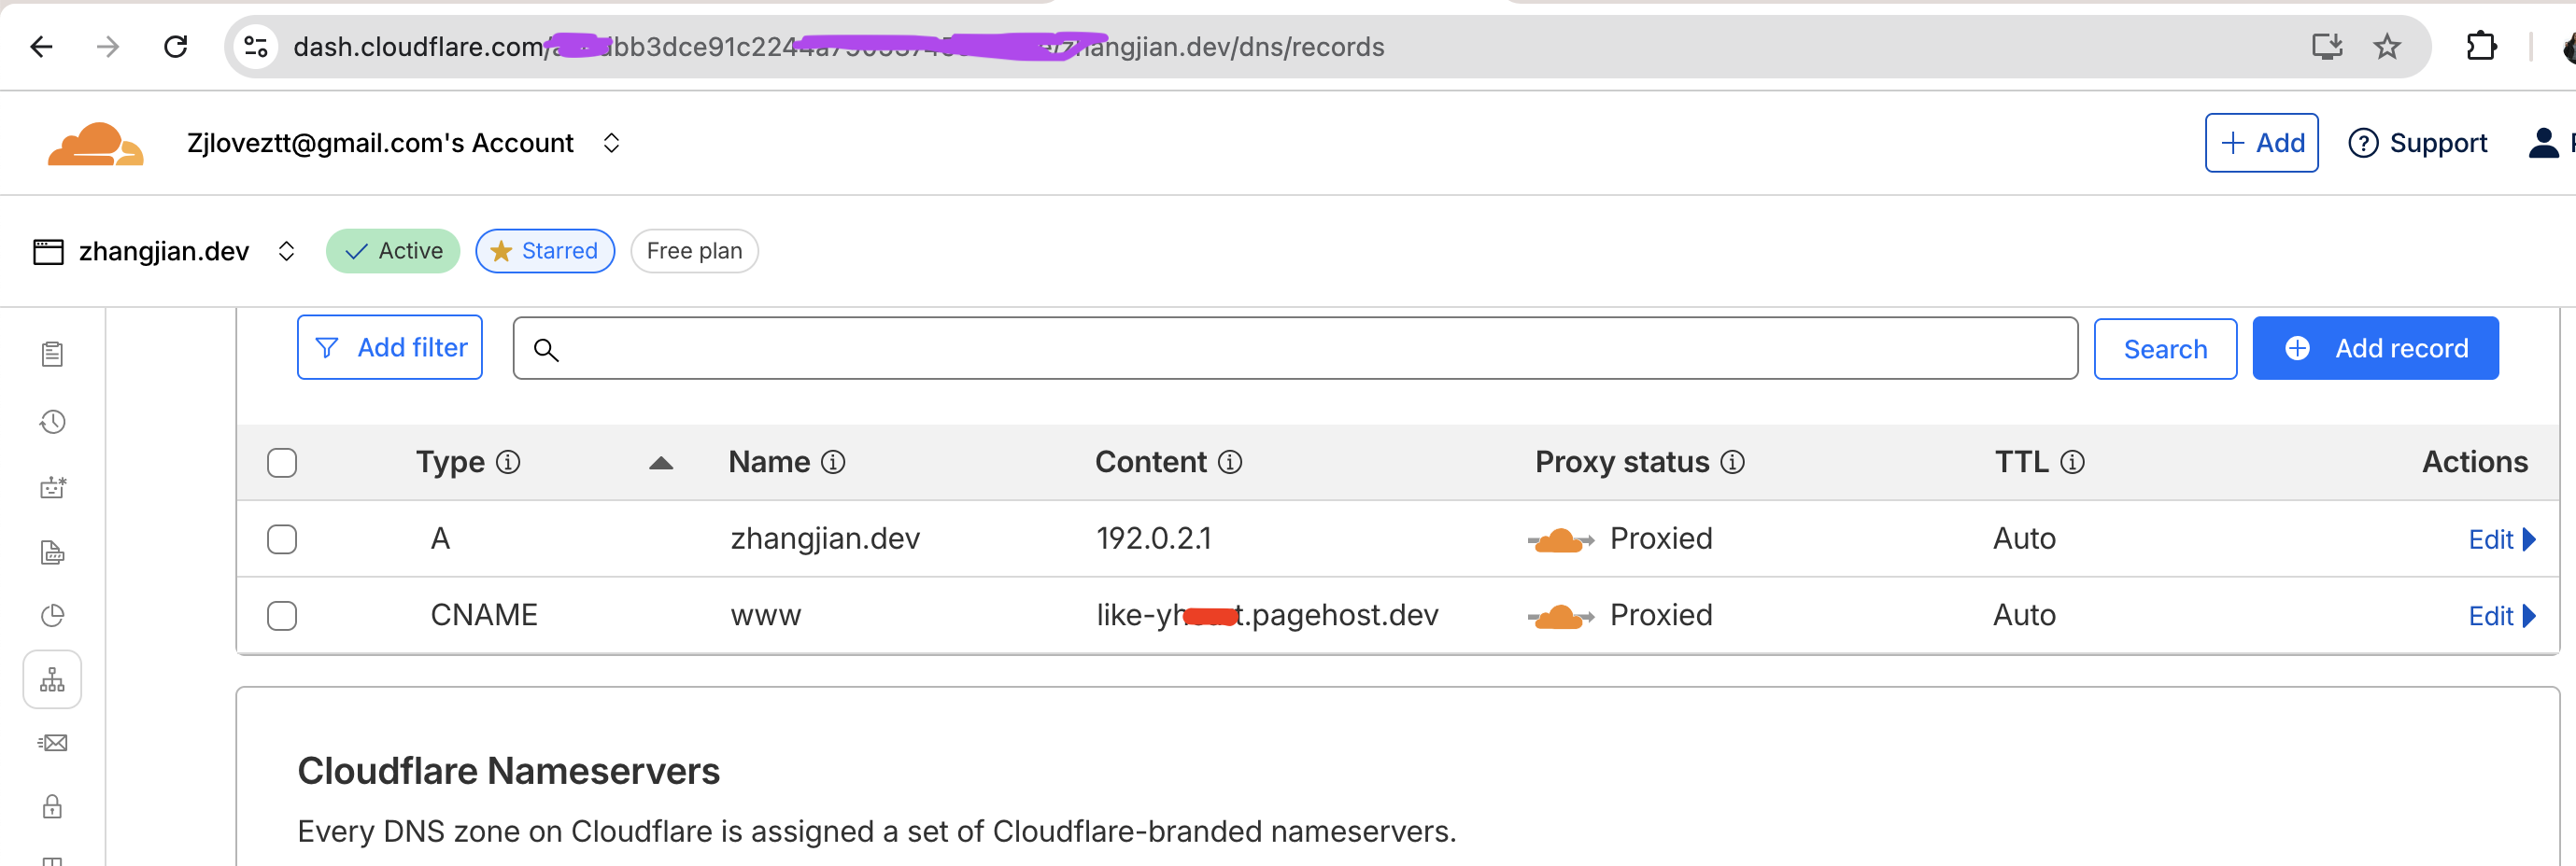2576x866 pixels.
Task: Click the Add button in header
Action: (2261, 143)
